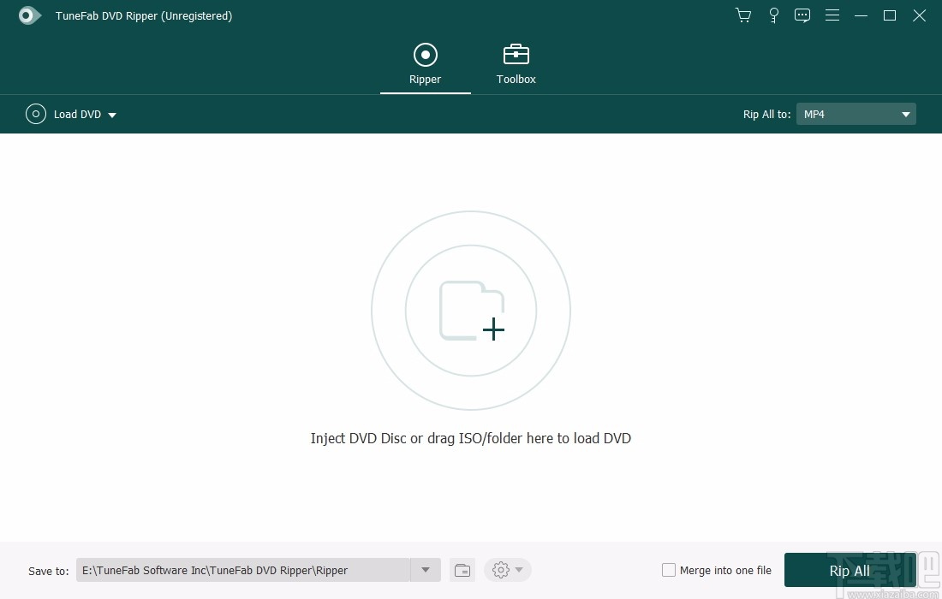Viewport: 942px width, 599px height.
Task: Check the box beside Merge into one file
Action: pos(667,570)
